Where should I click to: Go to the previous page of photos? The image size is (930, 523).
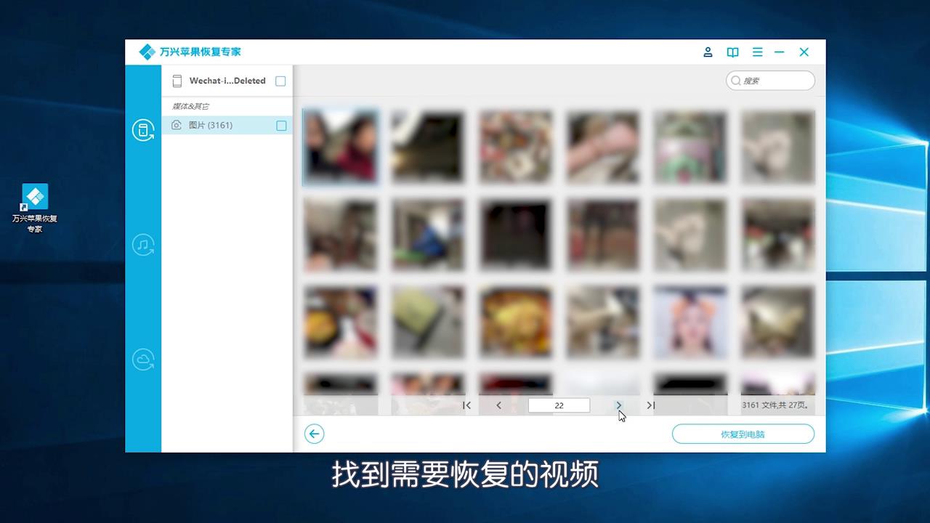click(x=498, y=405)
